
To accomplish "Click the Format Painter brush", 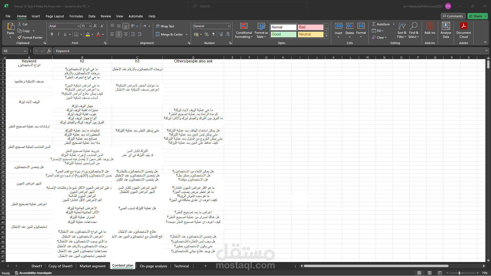I will 19,37.
